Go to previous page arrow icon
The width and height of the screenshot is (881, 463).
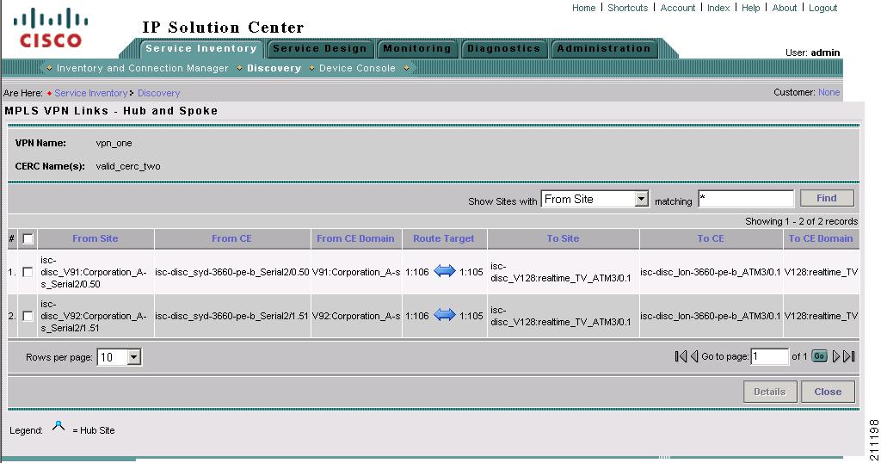click(694, 356)
